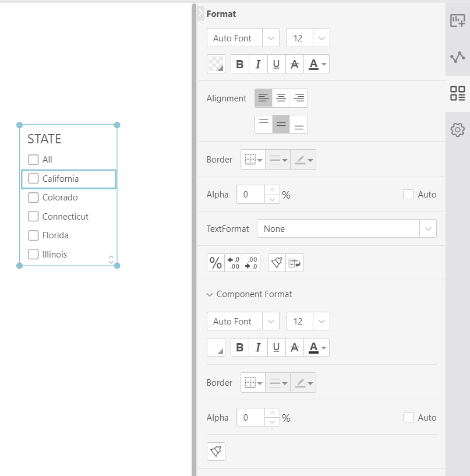Click the percent format icon

(x=216, y=263)
